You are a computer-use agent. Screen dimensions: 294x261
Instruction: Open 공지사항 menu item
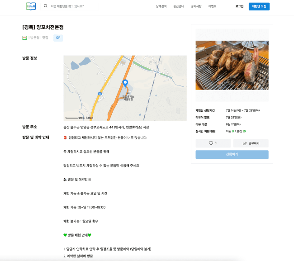coord(196,6)
